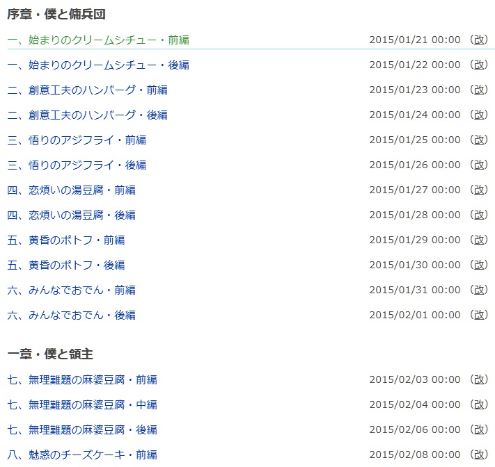
Task: Click the 2015/02/03 revision mark (改)
Action: pos(480,379)
